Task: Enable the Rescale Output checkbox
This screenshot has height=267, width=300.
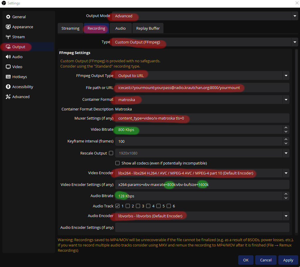Action: tap(111, 153)
